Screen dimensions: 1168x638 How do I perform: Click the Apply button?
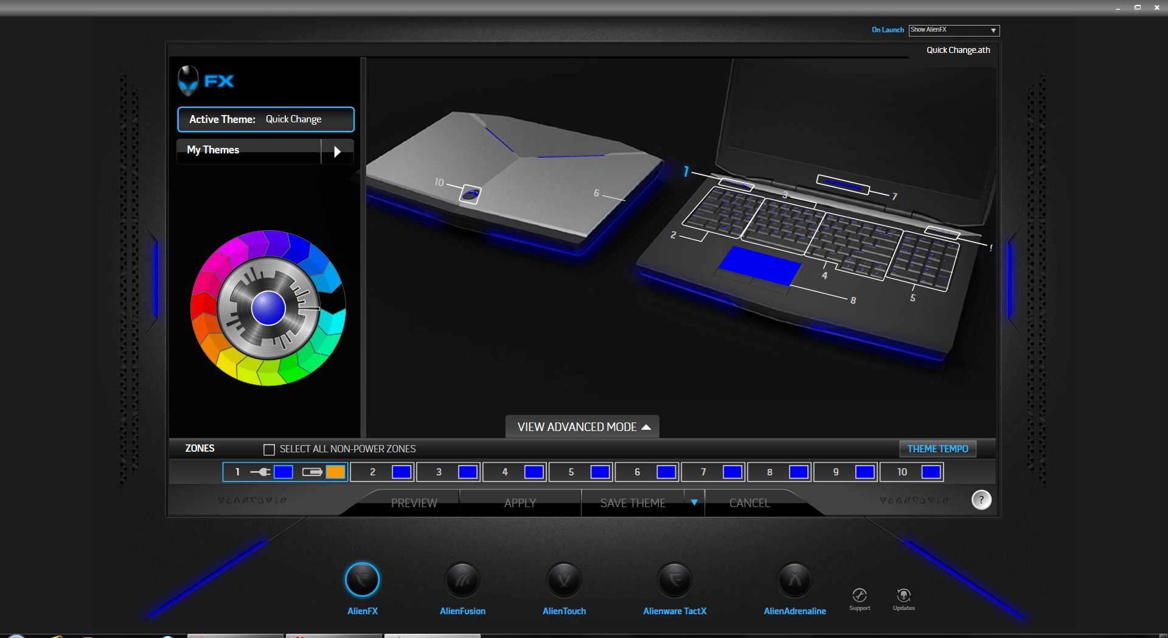pyautogui.click(x=520, y=503)
